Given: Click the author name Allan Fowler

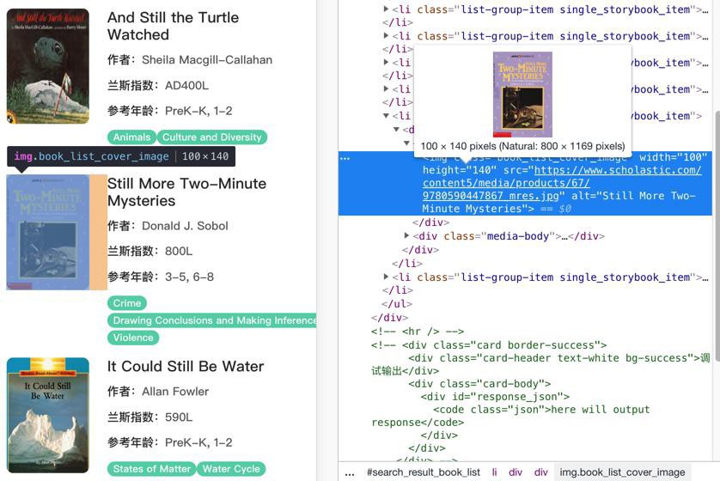Looking at the screenshot, I should tap(175, 392).
